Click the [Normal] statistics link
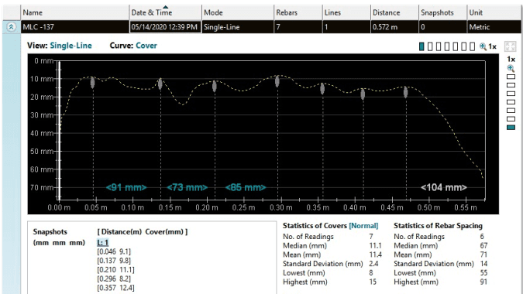This screenshot has width=523, height=294. coord(363,226)
